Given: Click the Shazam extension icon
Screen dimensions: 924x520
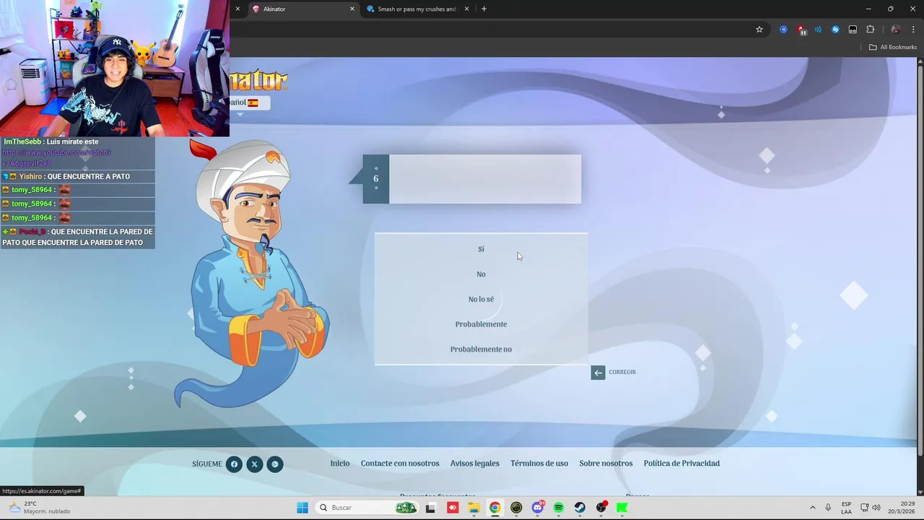Looking at the screenshot, I should click(x=835, y=30).
